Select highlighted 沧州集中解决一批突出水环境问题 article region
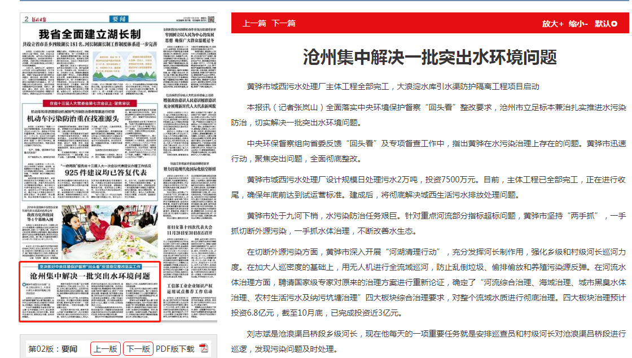Viewport: 632px width, 358px height. coord(90,292)
